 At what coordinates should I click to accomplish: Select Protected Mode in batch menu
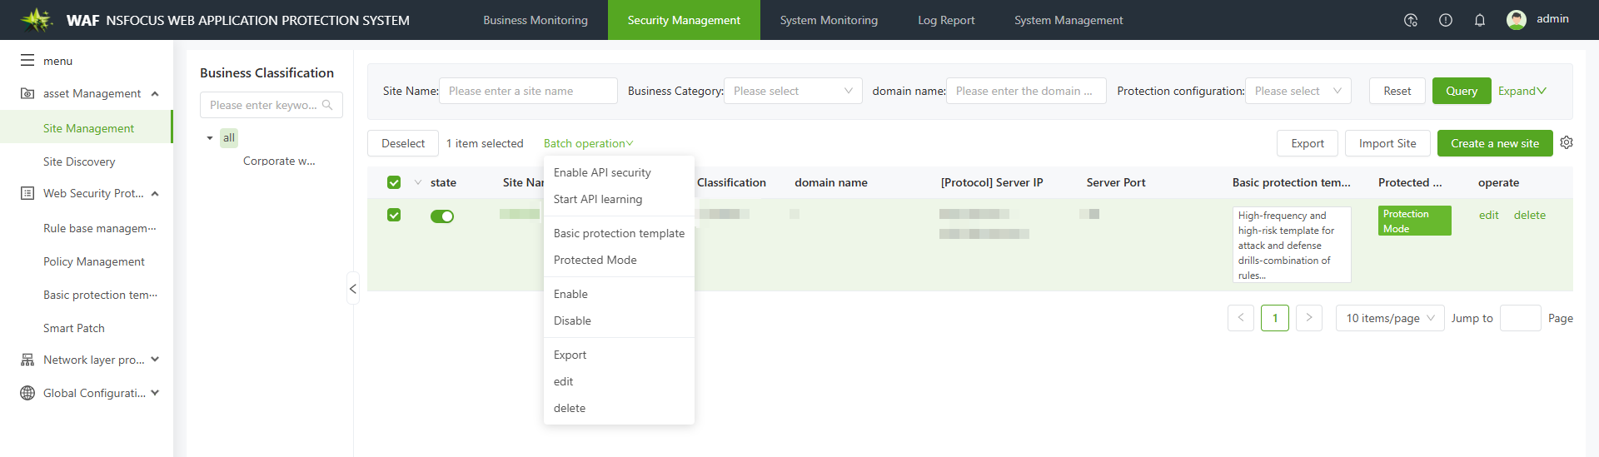(x=595, y=260)
